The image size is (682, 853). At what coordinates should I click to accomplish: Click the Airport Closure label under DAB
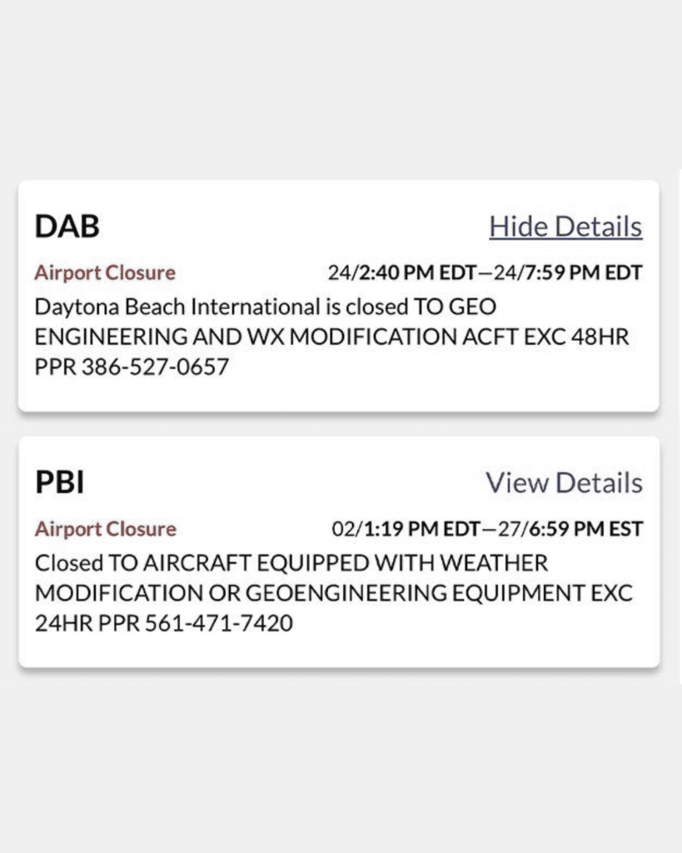[x=105, y=272]
